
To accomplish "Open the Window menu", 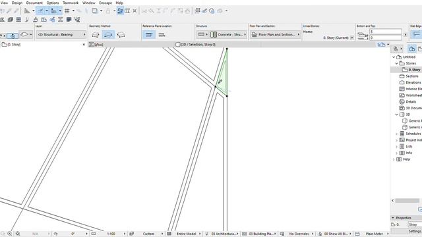I will [89, 3].
